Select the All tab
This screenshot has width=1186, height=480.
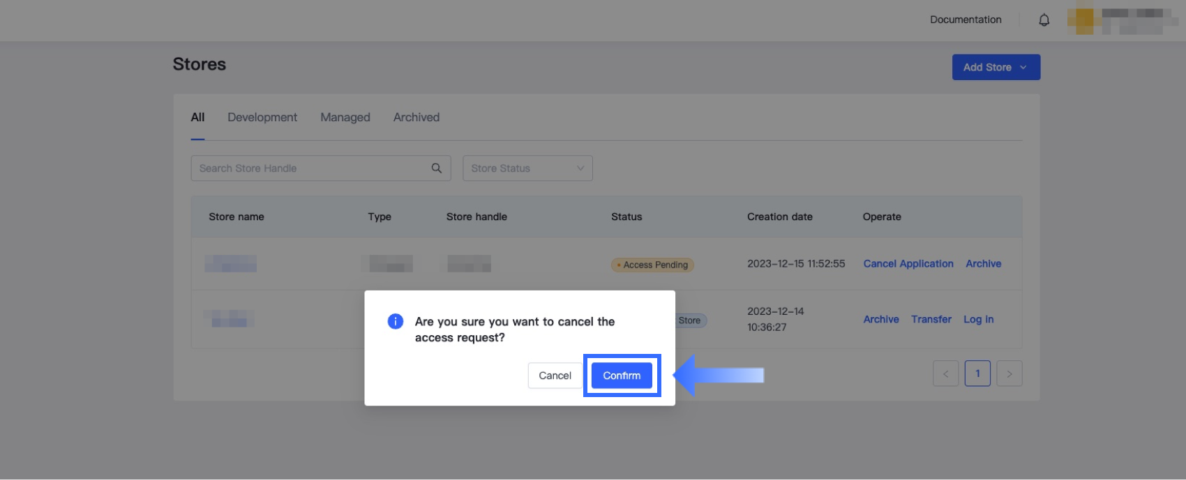point(198,117)
